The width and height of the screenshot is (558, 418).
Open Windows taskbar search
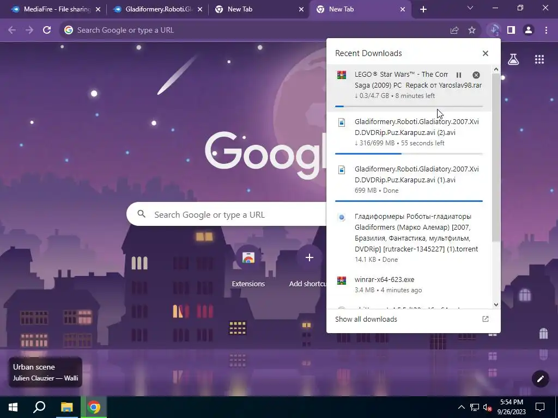tap(39, 407)
